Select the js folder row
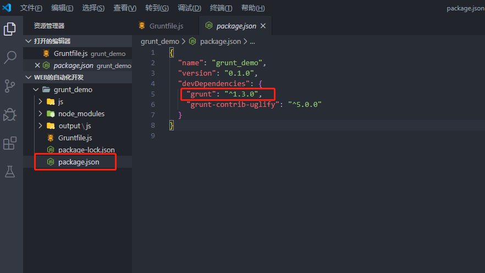The width and height of the screenshot is (485, 273). click(78, 101)
